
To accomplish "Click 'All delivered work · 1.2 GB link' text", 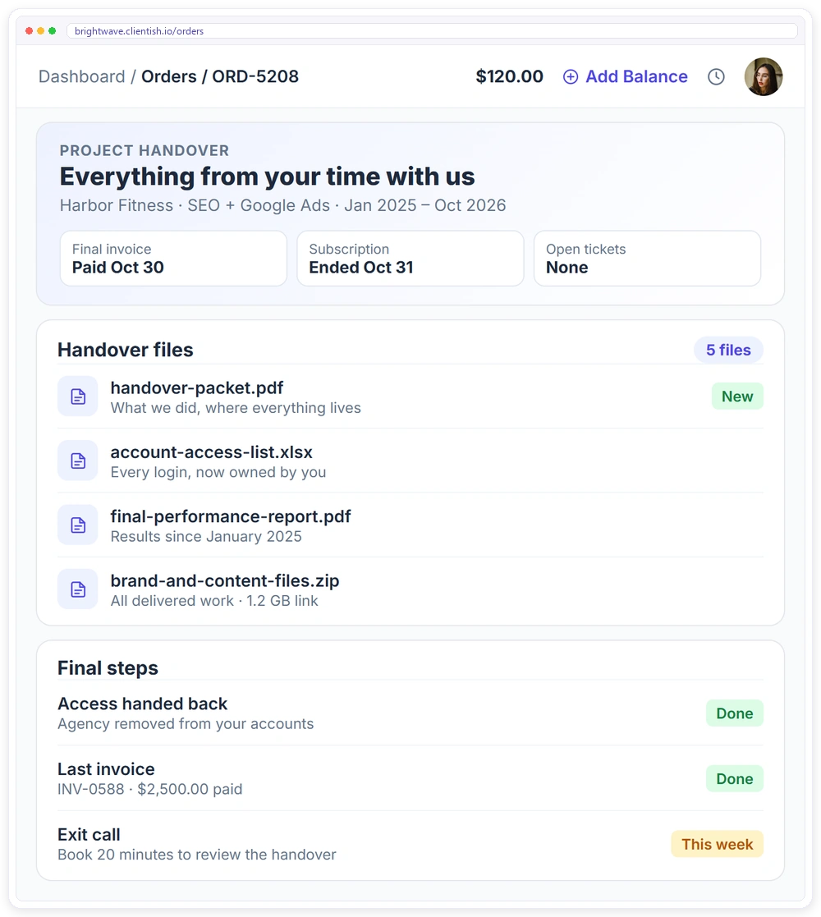I will coord(214,601).
